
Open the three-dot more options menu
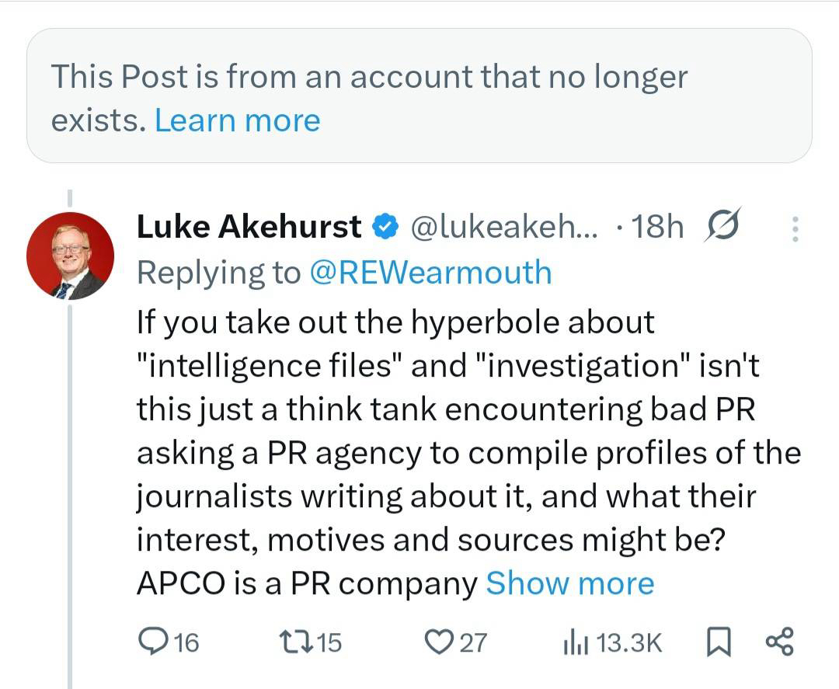795,228
